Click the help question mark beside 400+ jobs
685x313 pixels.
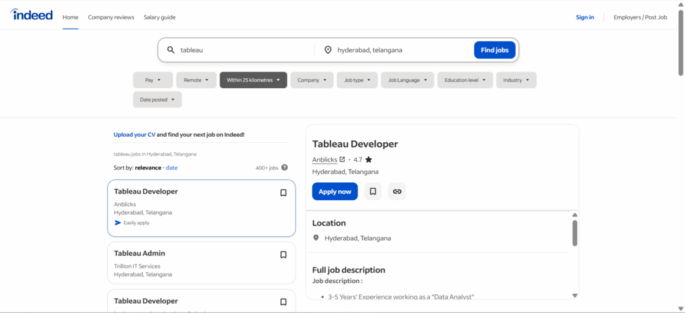[284, 168]
